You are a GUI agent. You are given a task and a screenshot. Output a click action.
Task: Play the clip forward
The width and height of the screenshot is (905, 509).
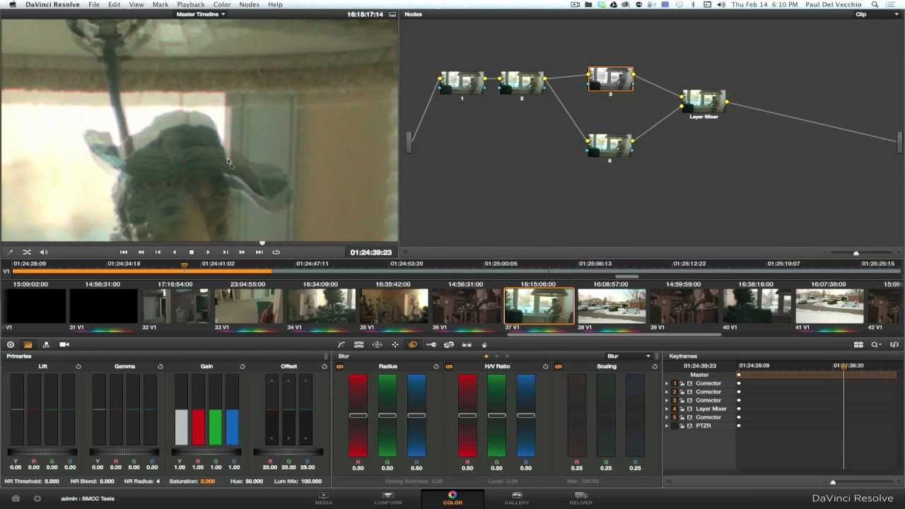(x=208, y=252)
